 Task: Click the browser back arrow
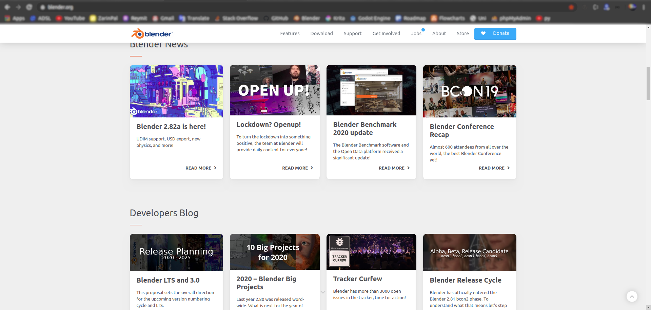point(7,7)
